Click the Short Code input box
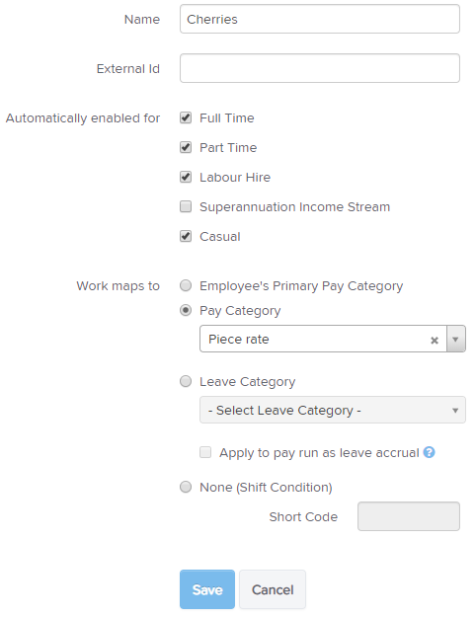This screenshot has height=617, width=475. point(409,516)
